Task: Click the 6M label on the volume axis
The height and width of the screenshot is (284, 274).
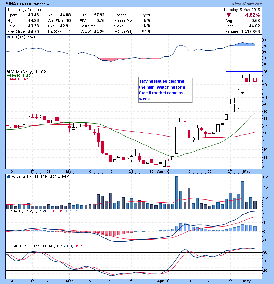Action: pyautogui.click(x=266, y=177)
